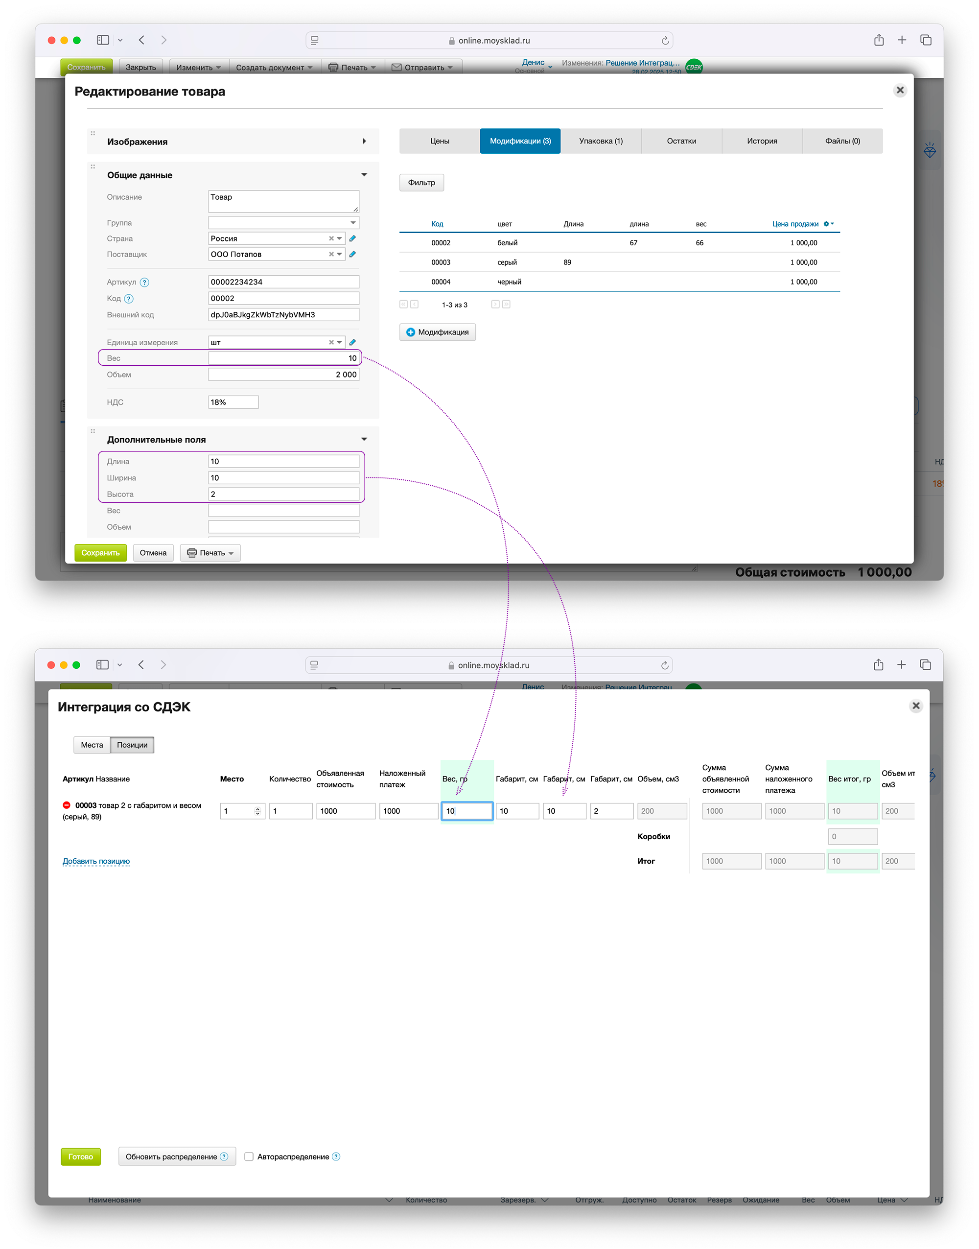This screenshot has width=979, height=1249.
Task: Click the pencil icon next to Страна
Action: 352,238
